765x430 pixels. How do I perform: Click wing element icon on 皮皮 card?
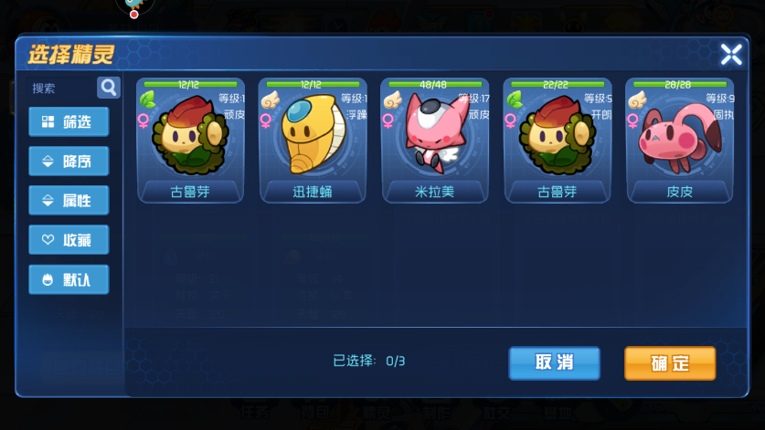pos(637,100)
